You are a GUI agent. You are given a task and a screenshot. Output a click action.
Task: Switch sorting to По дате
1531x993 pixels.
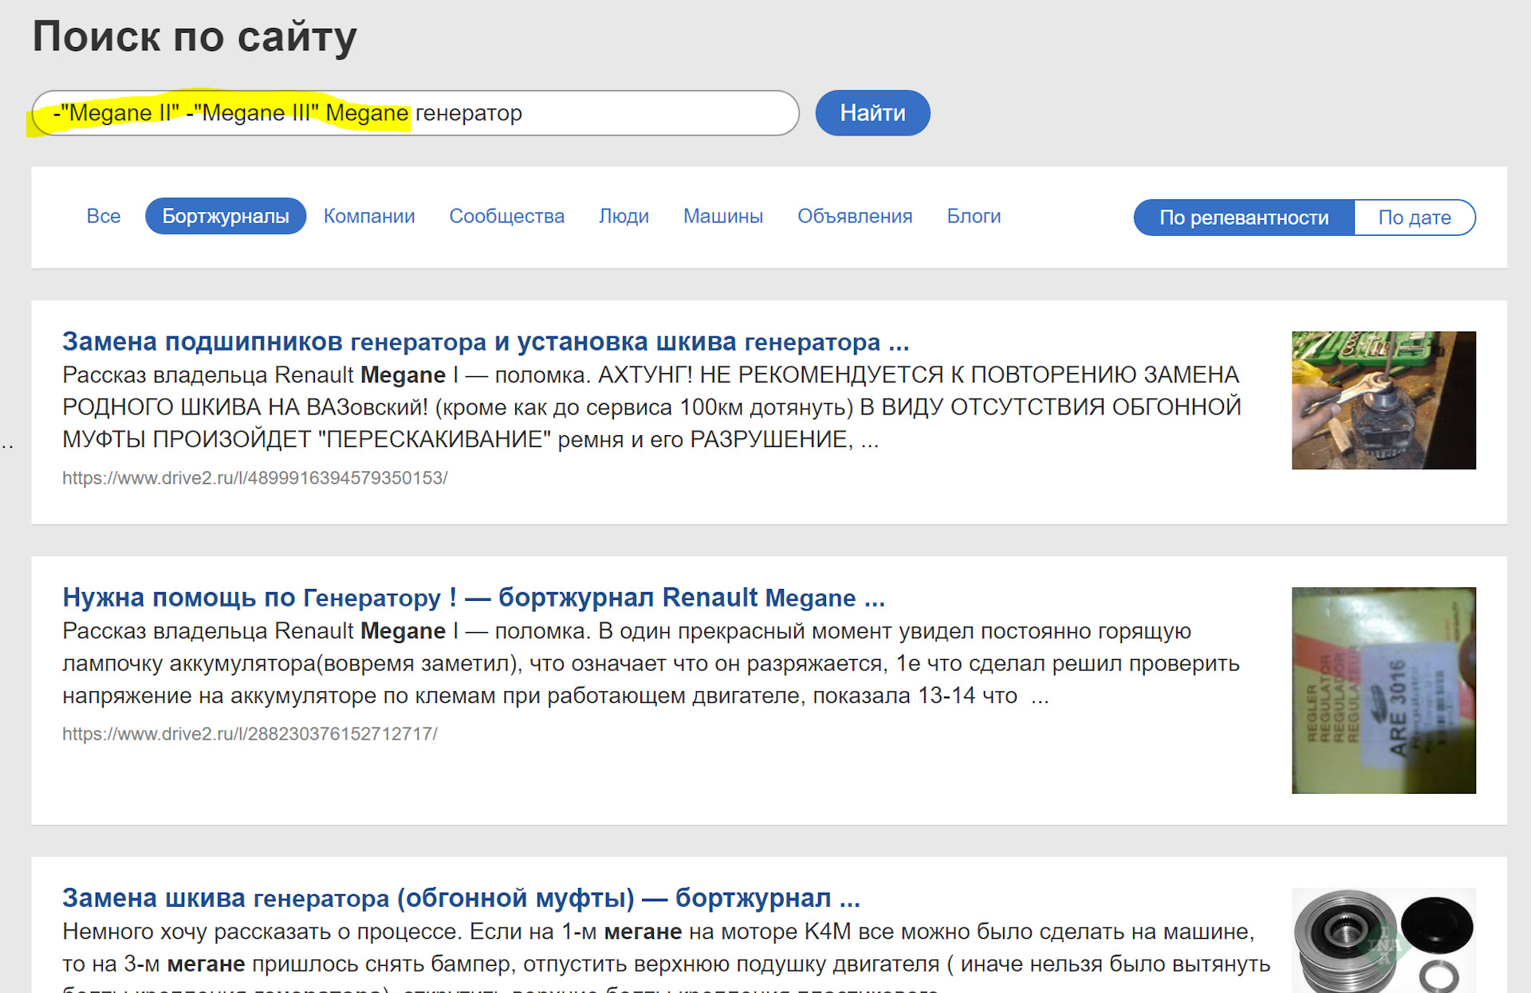(1415, 217)
